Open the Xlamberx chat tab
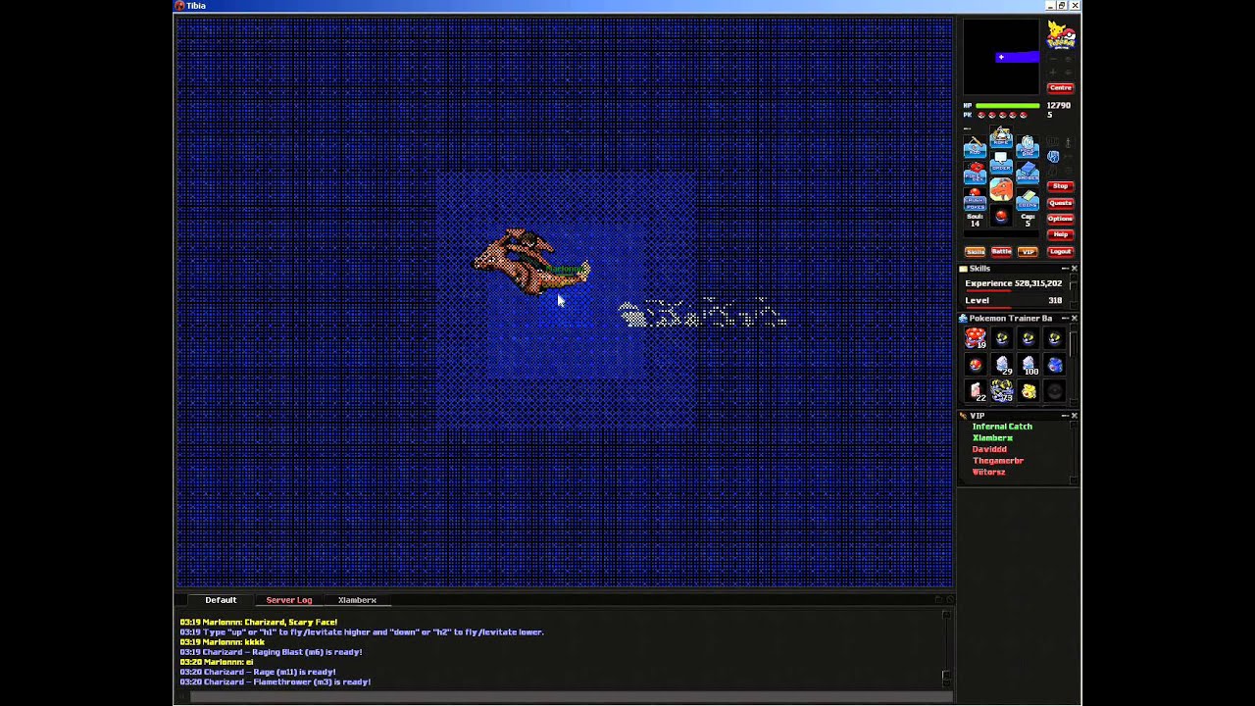Image resolution: width=1255 pixels, height=706 pixels. [x=357, y=600]
